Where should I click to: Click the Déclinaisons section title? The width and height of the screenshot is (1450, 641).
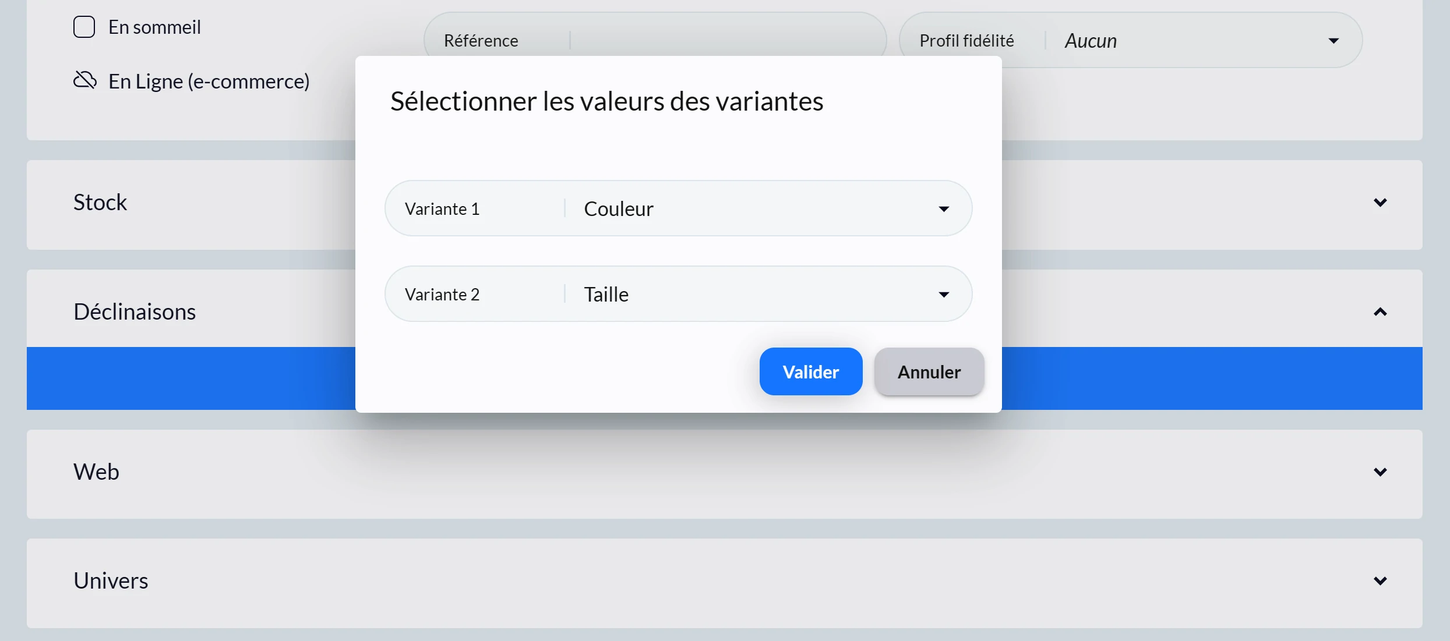click(x=135, y=312)
